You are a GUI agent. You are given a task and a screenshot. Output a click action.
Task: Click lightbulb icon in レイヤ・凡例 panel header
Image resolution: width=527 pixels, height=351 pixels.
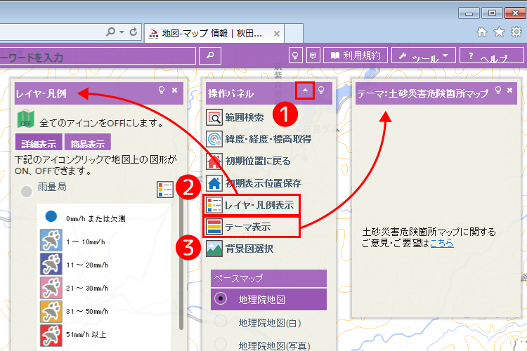click(162, 90)
